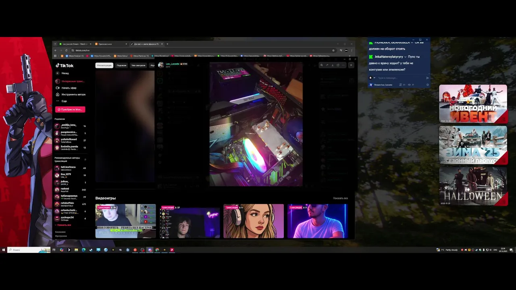The width and height of the screenshot is (516, 290).
Task: Open yuliafelilova4 live channel
Action: click(x=71, y=141)
